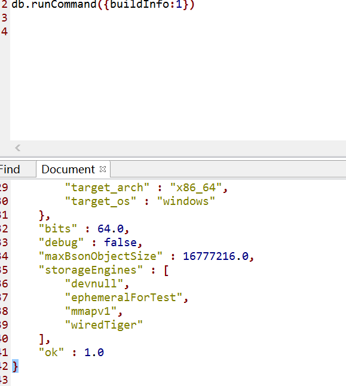Place cursor in db.runCommand buildInfo line
The height and width of the screenshot is (386, 346).
tap(103, 4)
